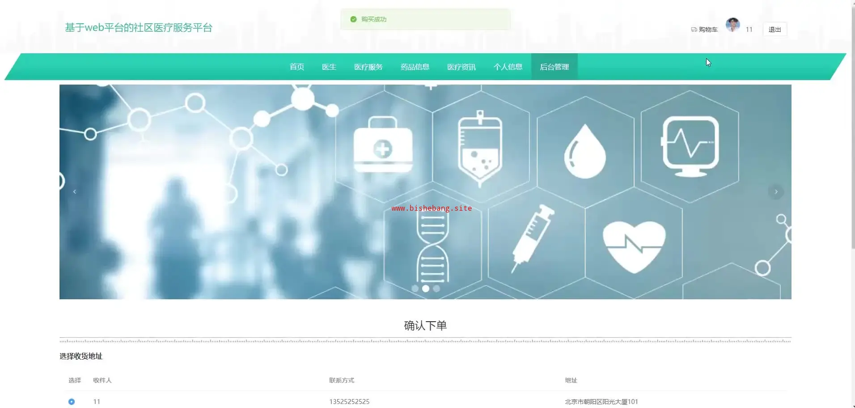Open 药品信息 navigation item
The image size is (855, 408).
(415, 67)
